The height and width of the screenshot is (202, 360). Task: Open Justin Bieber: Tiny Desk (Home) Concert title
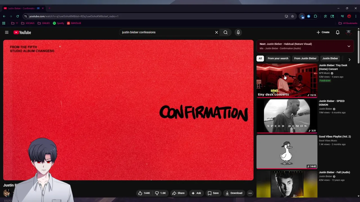(x=333, y=67)
